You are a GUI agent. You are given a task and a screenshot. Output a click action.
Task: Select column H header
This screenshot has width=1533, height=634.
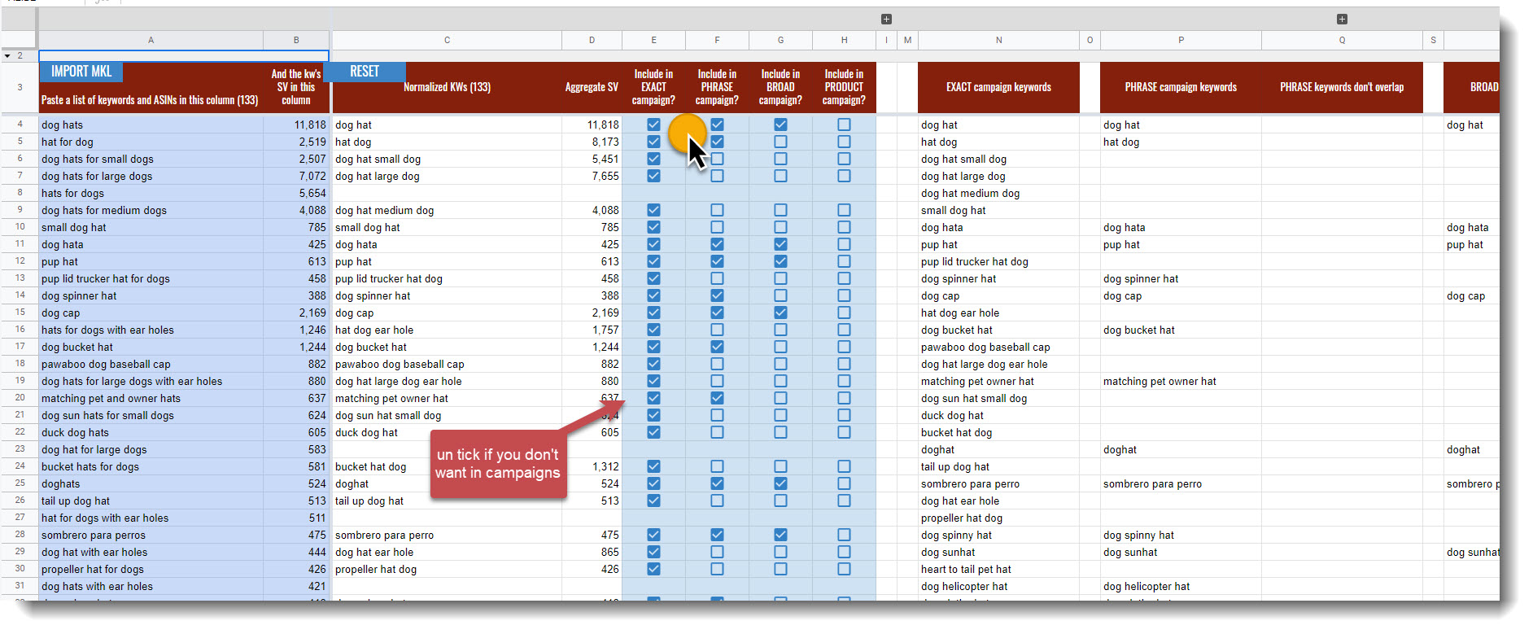click(x=844, y=40)
